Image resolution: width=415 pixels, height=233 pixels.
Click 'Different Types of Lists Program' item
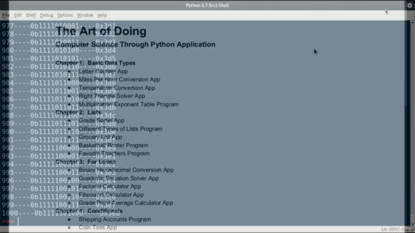coord(121,129)
